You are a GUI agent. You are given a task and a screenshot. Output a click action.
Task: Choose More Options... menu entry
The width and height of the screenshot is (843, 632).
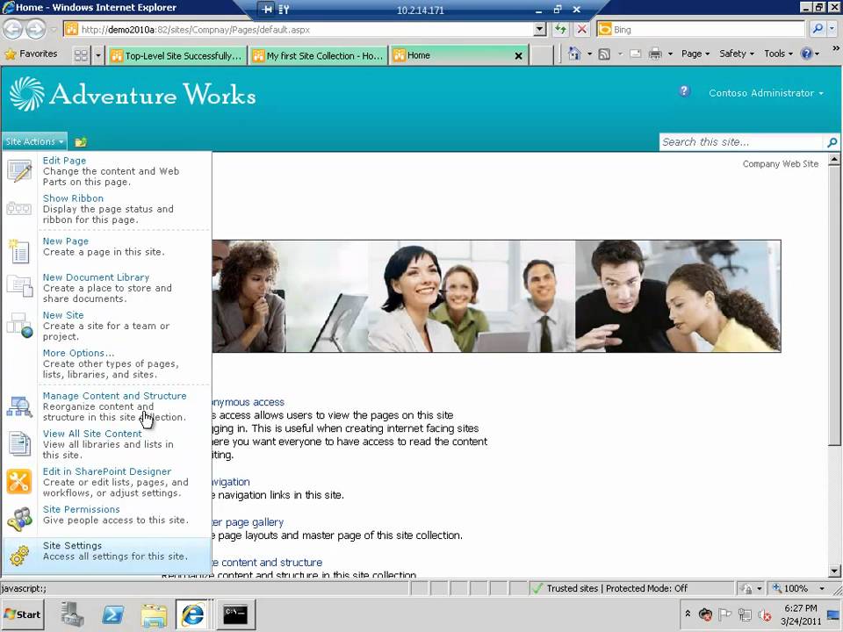pos(106,363)
